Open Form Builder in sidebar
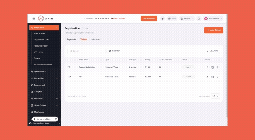255x140 pixels. click(x=39, y=33)
